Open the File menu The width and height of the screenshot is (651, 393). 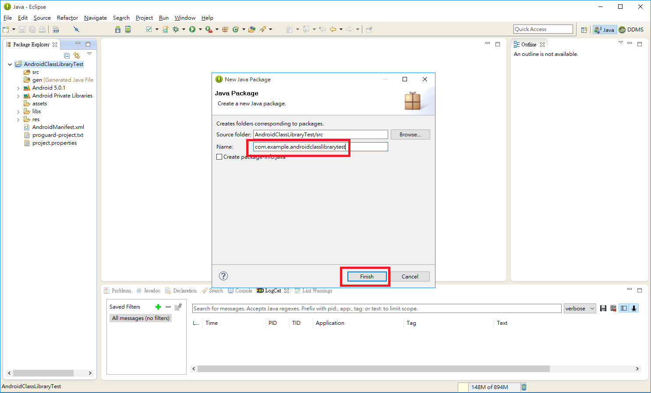point(7,18)
